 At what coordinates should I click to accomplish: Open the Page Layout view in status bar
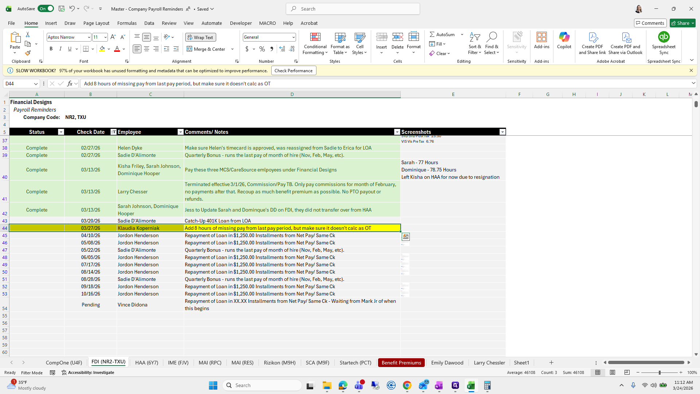click(612, 372)
